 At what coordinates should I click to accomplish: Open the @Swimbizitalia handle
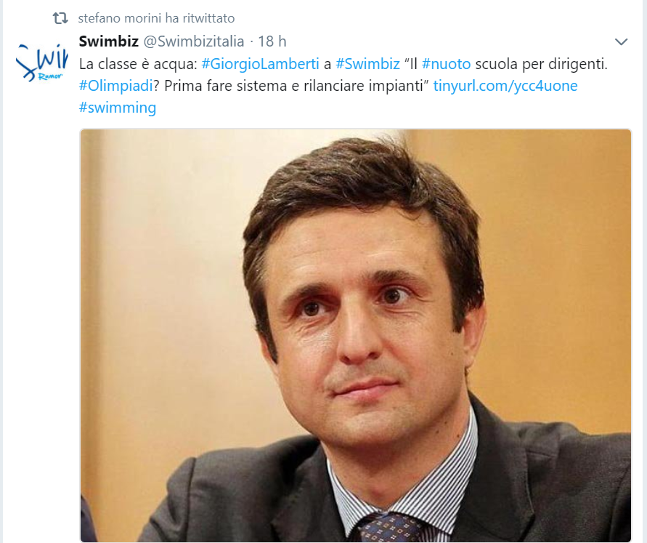194,41
